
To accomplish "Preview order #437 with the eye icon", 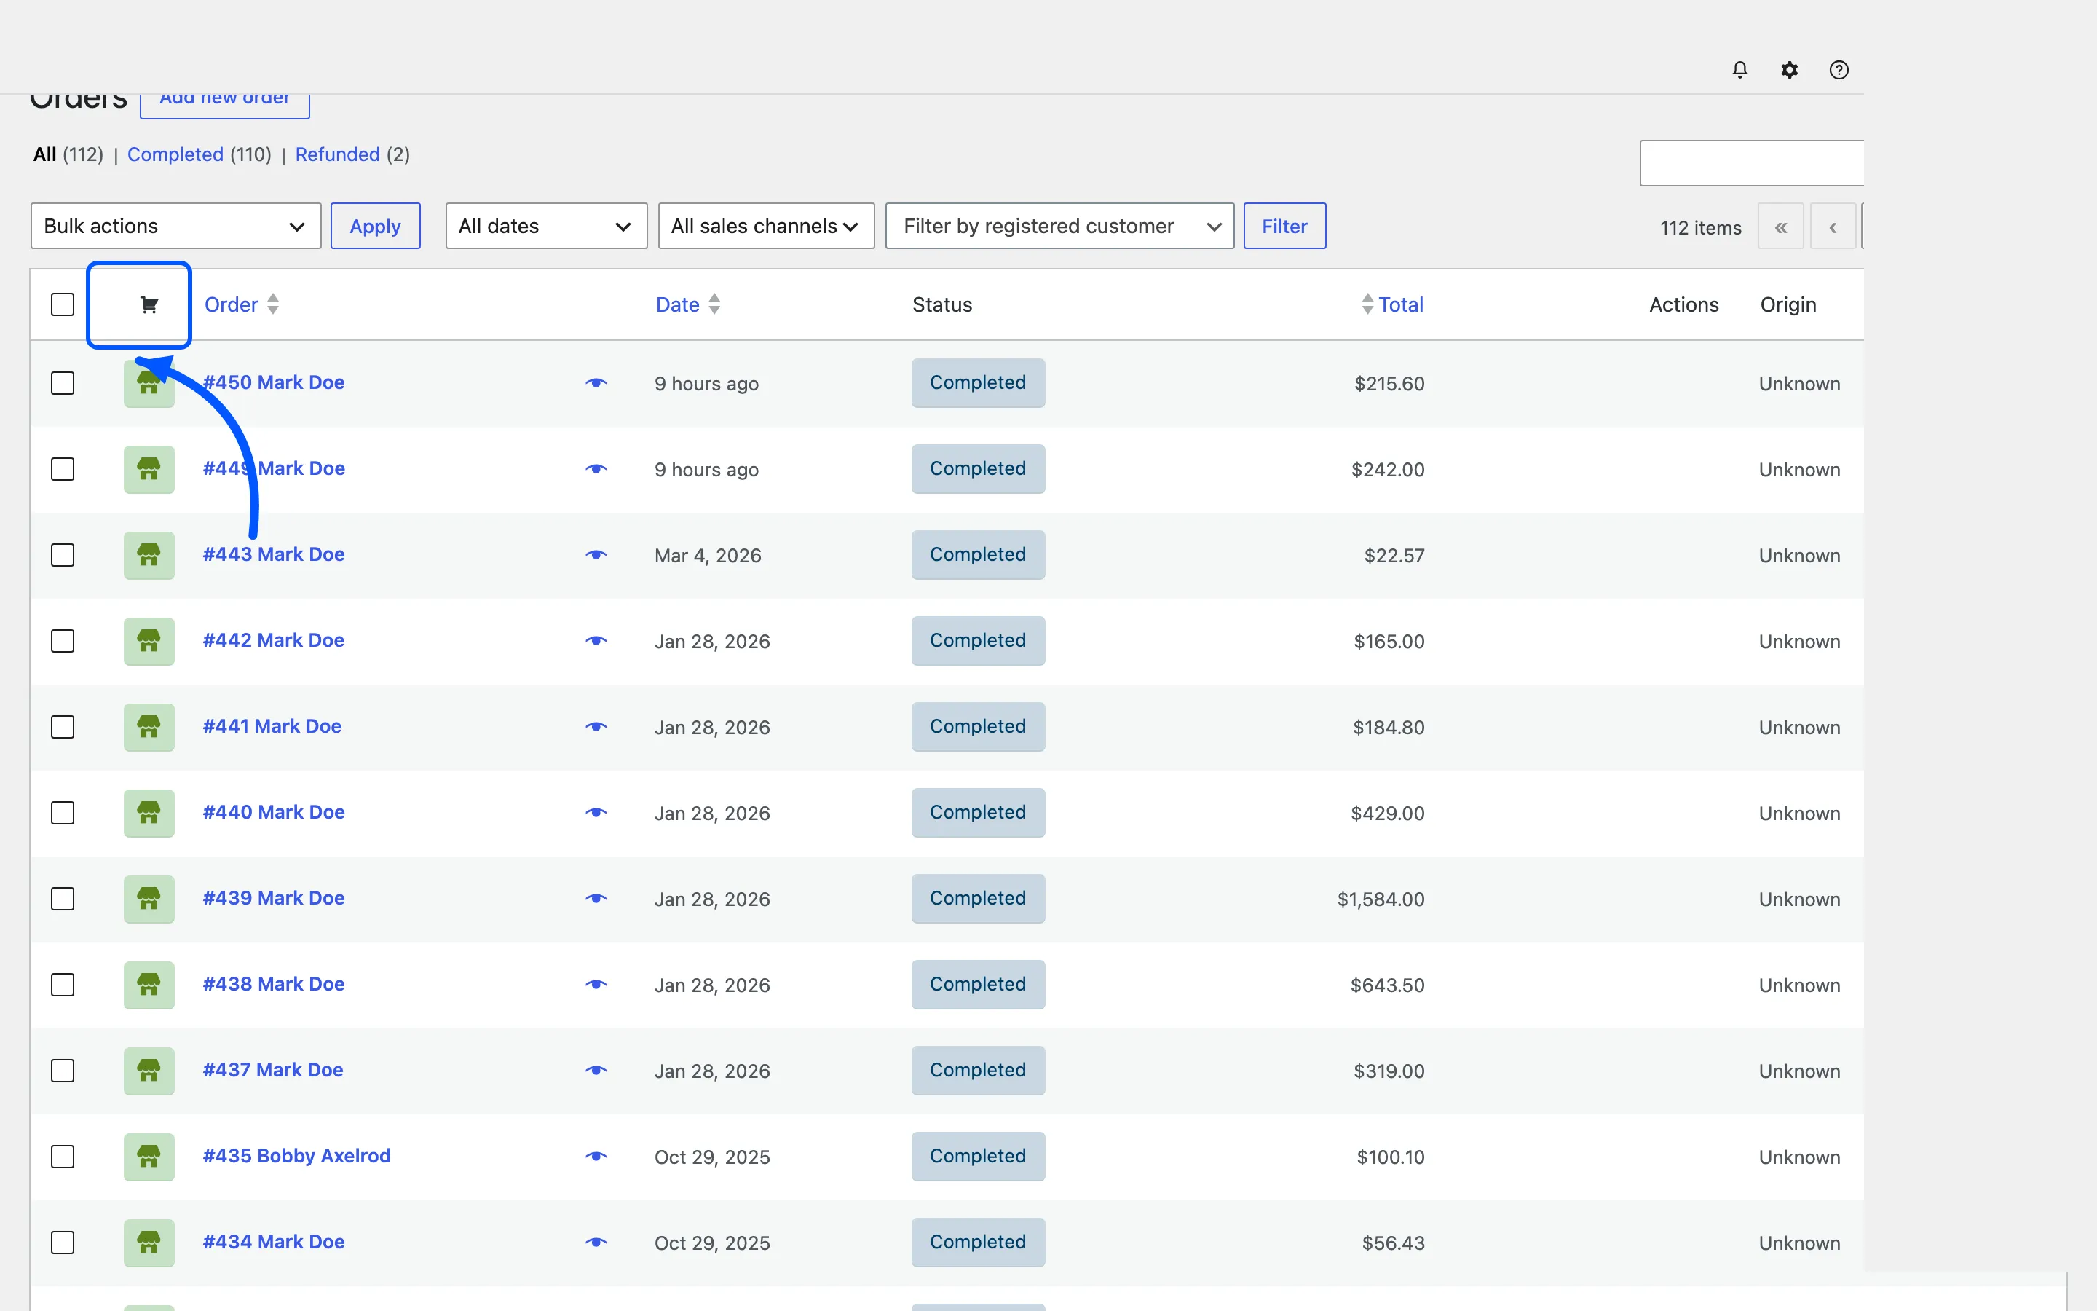I will coord(596,1069).
